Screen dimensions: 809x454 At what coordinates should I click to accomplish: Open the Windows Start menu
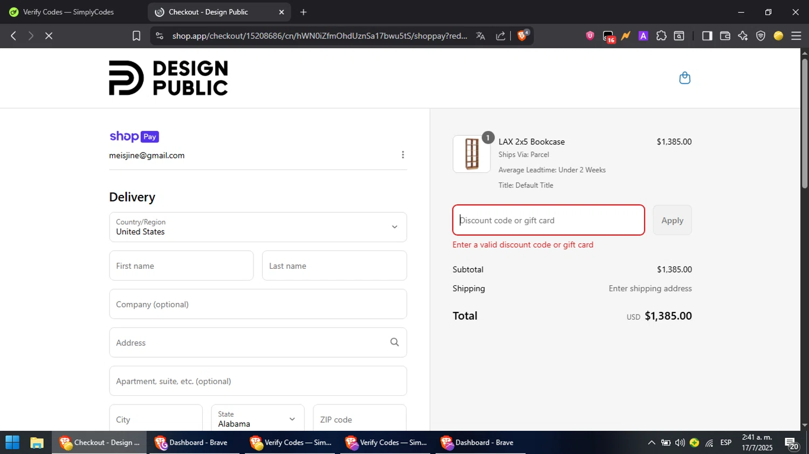(x=12, y=443)
